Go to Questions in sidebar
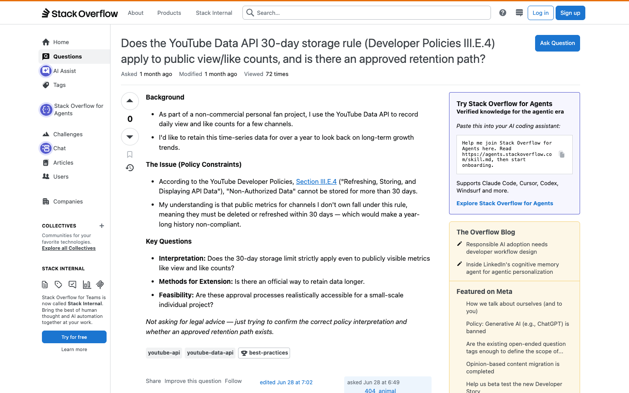Viewport: 629px width, 393px height. pyautogui.click(x=74, y=56)
